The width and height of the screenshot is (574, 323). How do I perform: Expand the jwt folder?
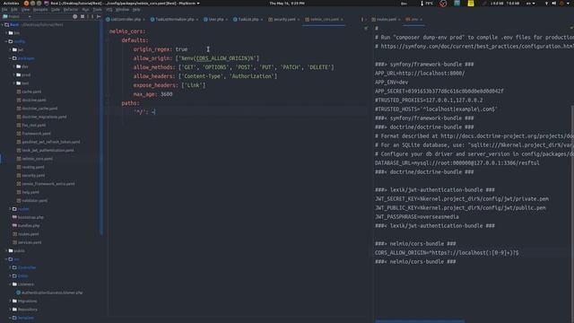10,50
